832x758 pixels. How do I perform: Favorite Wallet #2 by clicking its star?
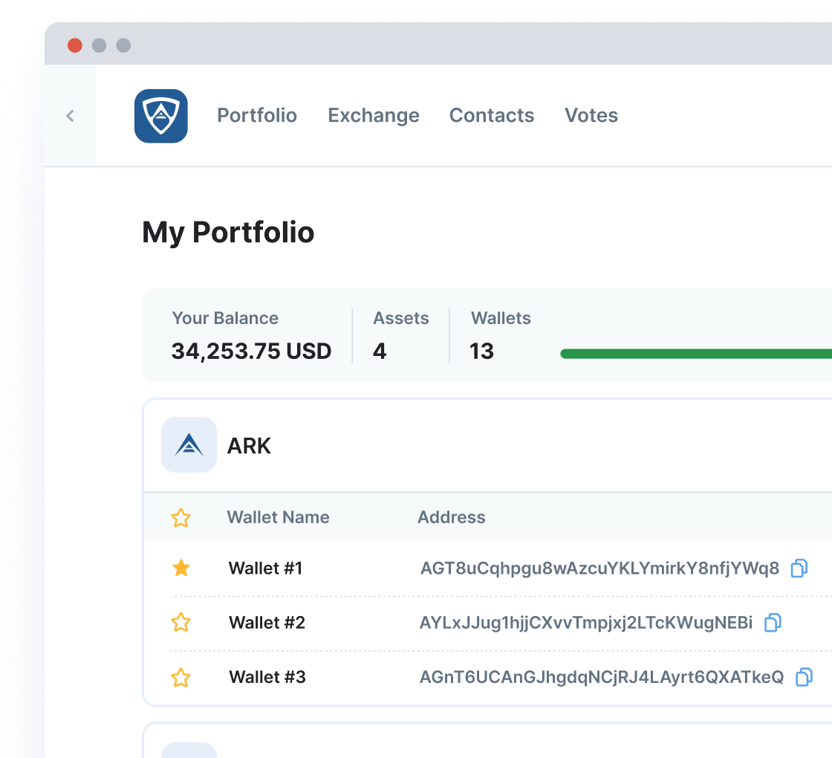click(x=181, y=623)
